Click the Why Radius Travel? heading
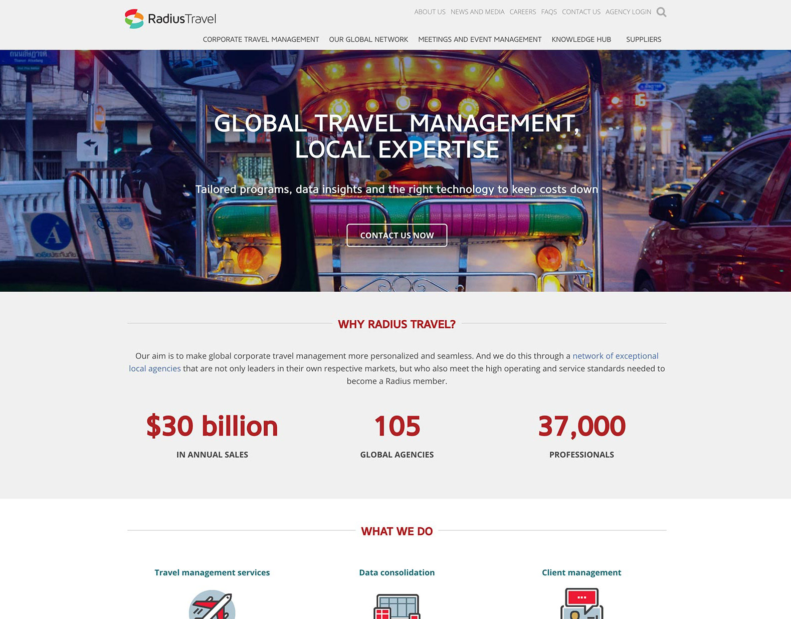 397,324
